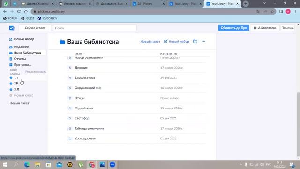
Task: Open the Zoom app from the taskbar
Action: (x=112, y=165)
